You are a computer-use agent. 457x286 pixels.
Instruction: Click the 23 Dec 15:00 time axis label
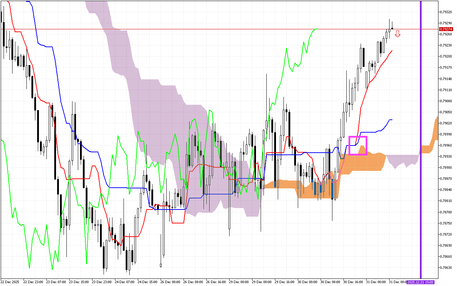click(78, 282)
